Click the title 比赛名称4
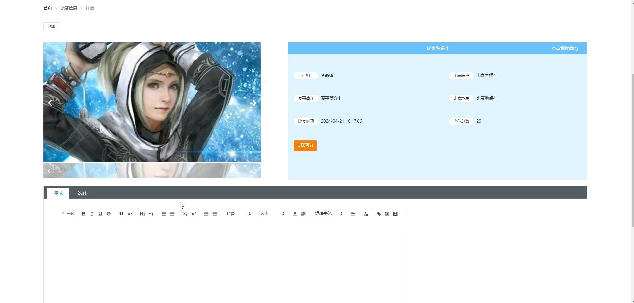634x303 pixels. [437, 48]
